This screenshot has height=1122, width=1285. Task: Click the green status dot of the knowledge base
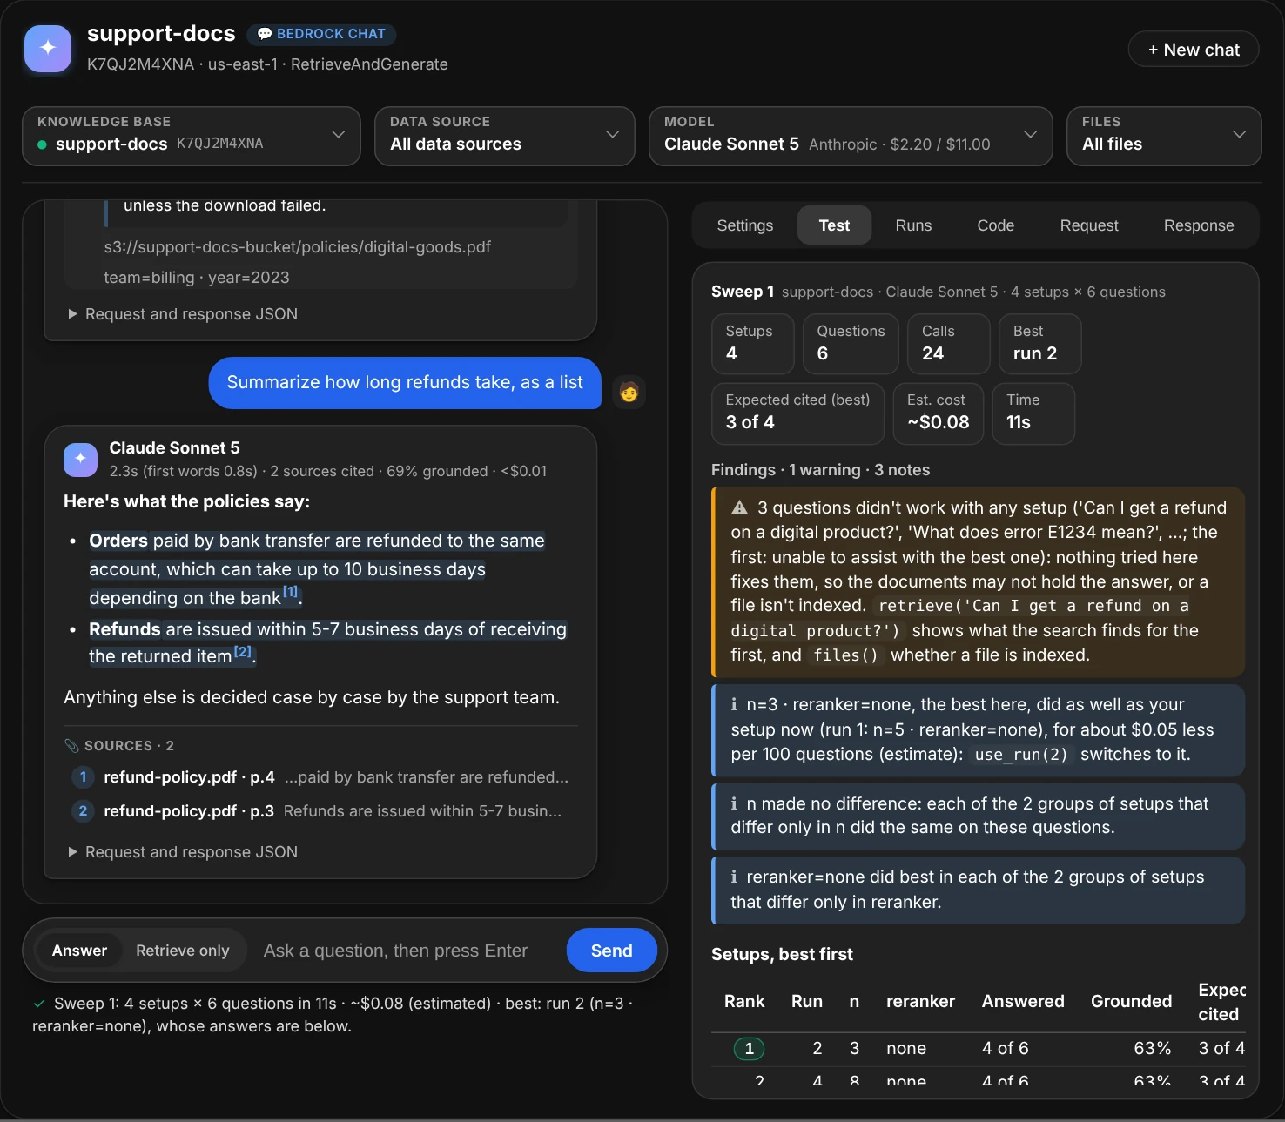click(x=42, y=144)
